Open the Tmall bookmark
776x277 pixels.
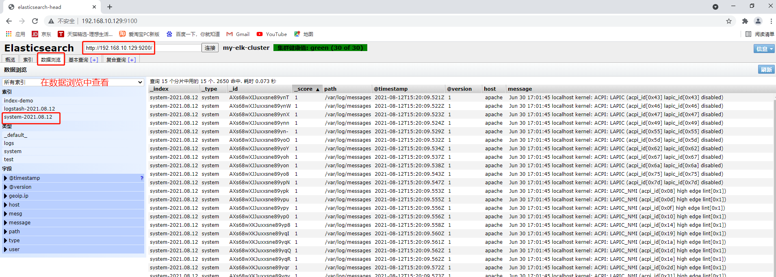[x=85, y=34]
